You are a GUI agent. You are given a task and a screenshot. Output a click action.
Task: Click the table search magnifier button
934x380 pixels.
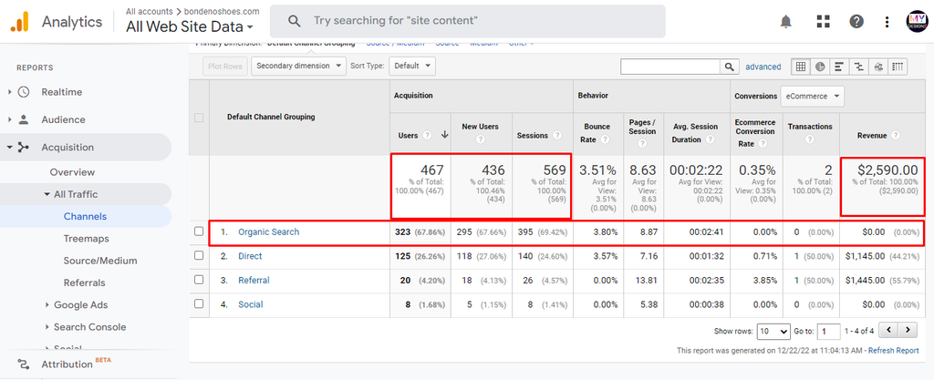729,67
